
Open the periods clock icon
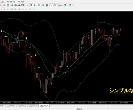tap(65, 5)
